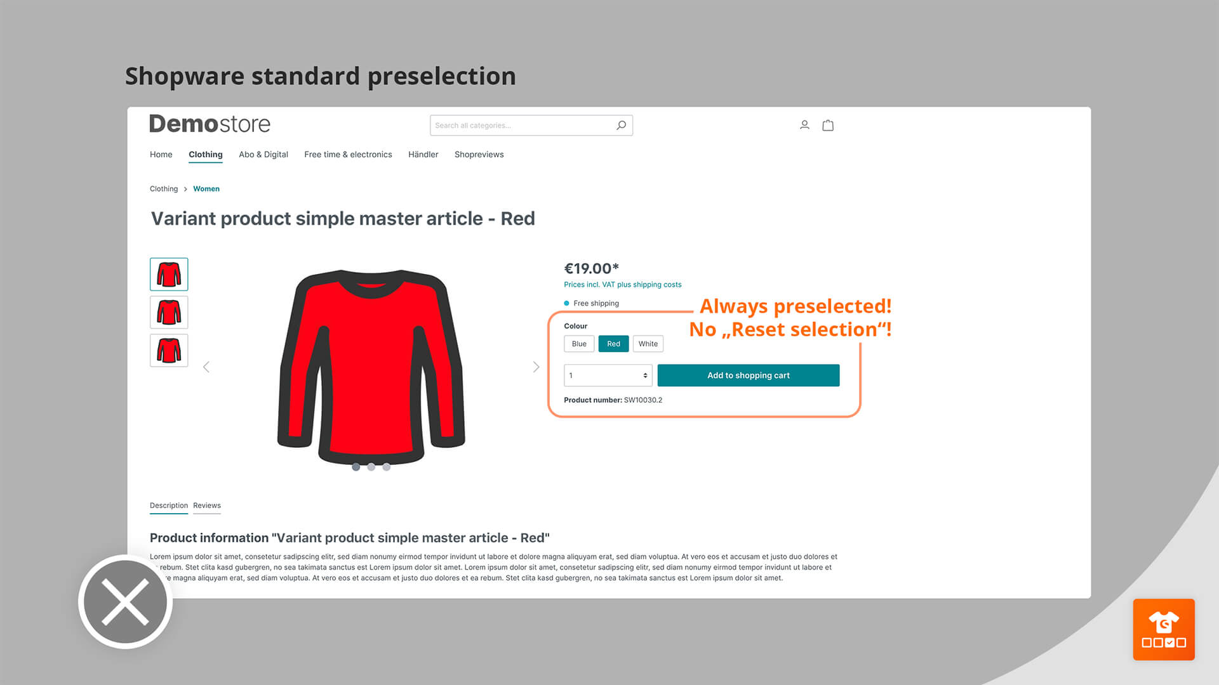Switch to the Reviews tab
Viewport: 1219px width, 685px height.
tap(207, 505)
